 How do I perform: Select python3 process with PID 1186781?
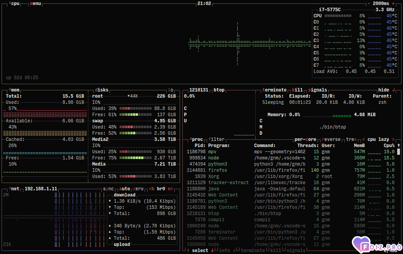pyautogui.click(x=290, y=201)
